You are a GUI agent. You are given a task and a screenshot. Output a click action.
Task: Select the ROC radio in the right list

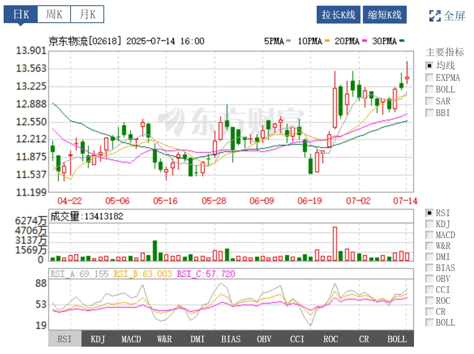point(429,300)
